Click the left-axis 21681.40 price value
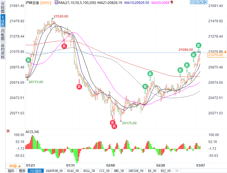Image resolution: width=227 pixels, height=173 pixels. click(x=17, y=6)
